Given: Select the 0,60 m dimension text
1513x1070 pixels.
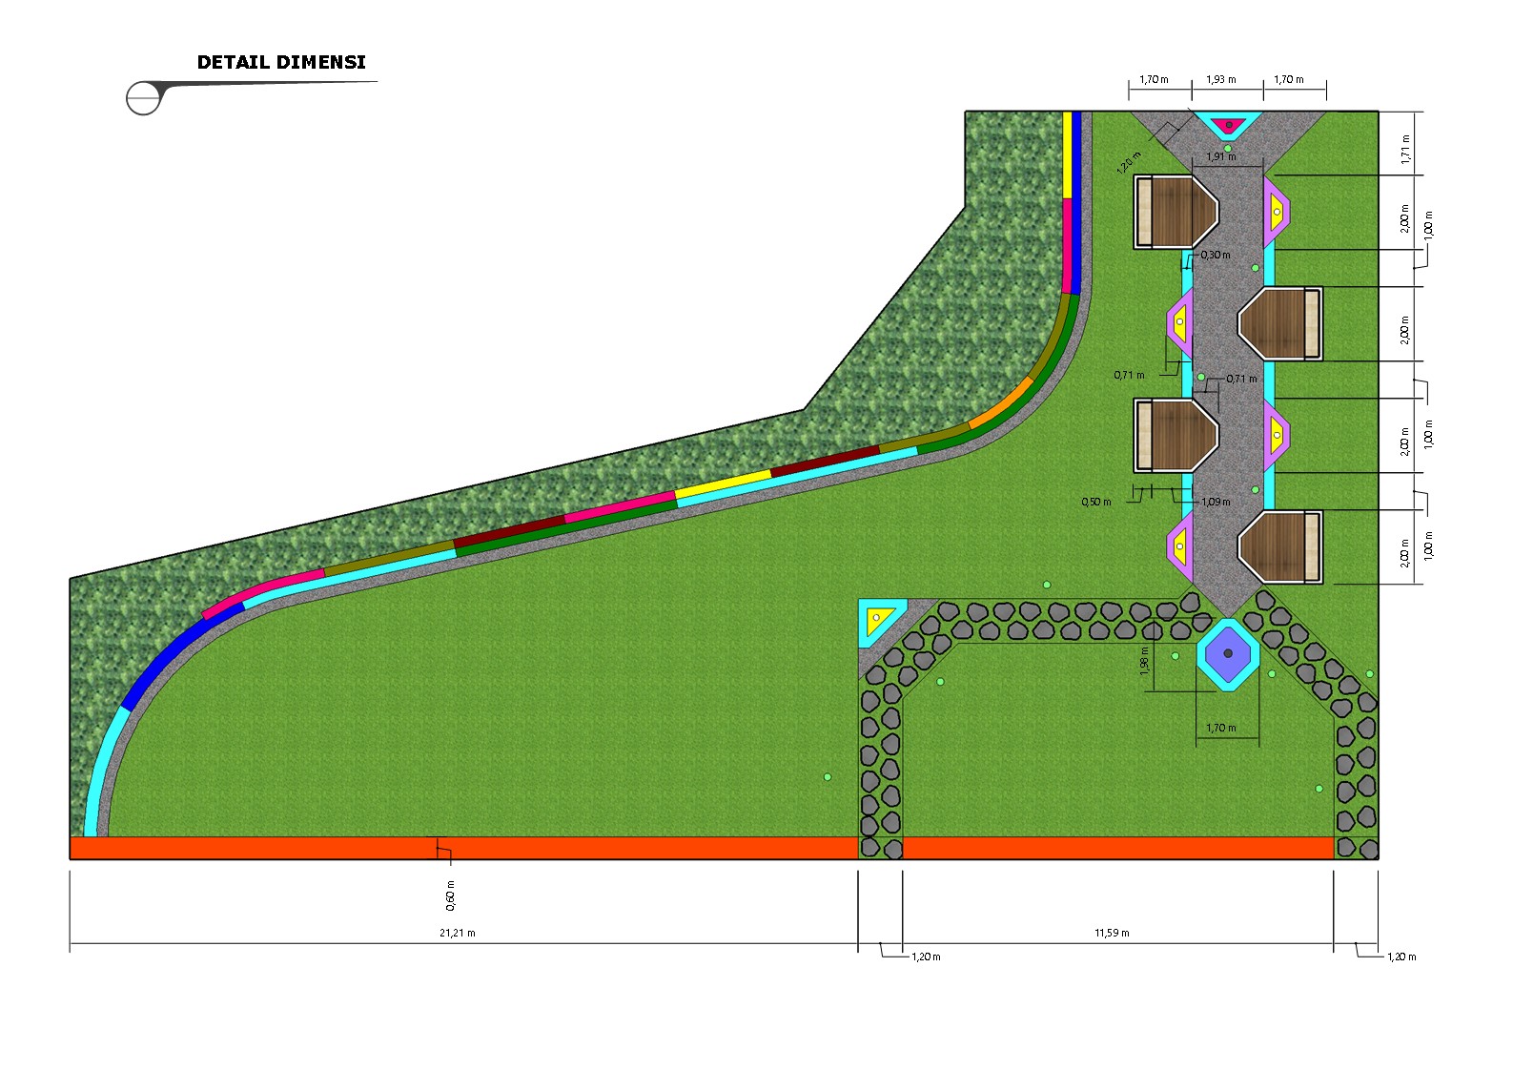Looking at the screenshot, I should tap(450, 895).
